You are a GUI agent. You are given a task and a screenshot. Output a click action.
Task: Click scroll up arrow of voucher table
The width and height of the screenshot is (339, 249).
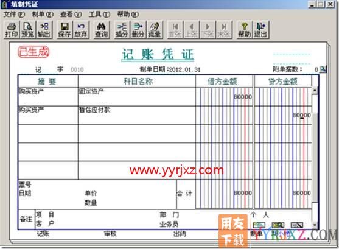pos(315,91)
